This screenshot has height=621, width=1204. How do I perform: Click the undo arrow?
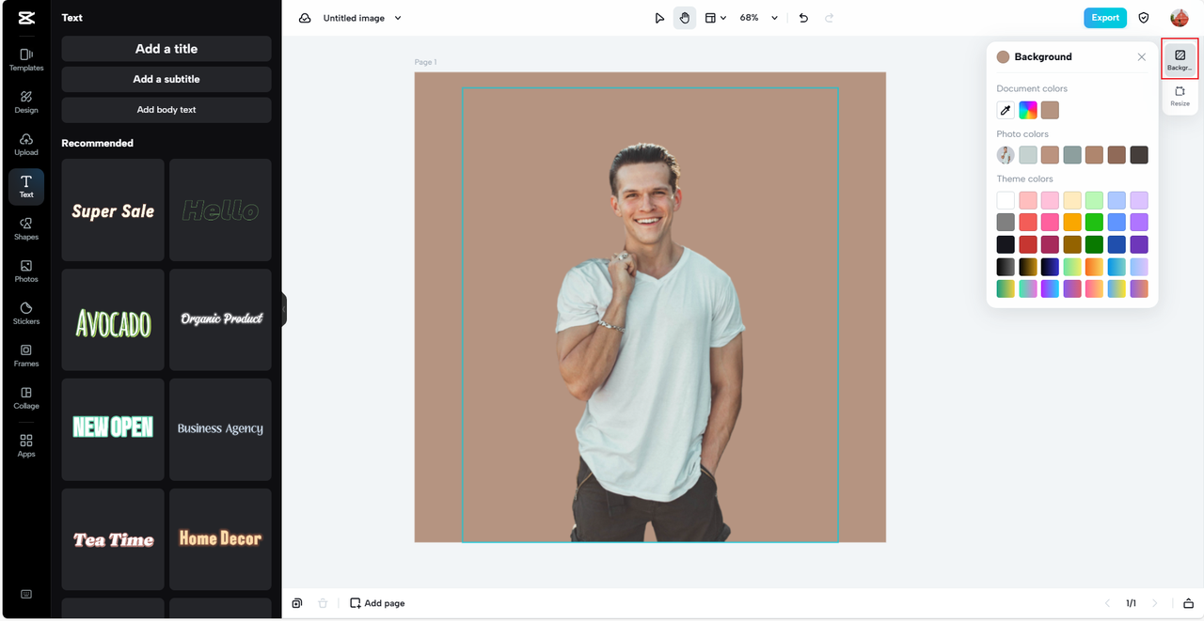[x=803, y=18]
